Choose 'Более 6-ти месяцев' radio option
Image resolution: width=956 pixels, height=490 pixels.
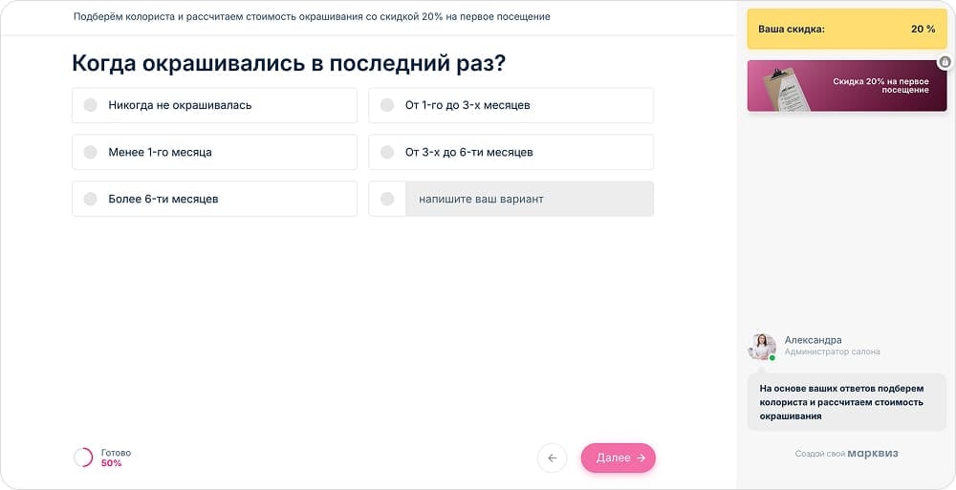pyautogui.click(x=214, y=199)
